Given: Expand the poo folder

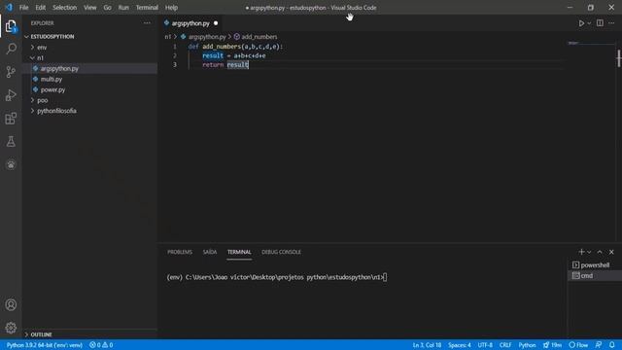Looking at the screenshot, I should [x=43, y=100].
